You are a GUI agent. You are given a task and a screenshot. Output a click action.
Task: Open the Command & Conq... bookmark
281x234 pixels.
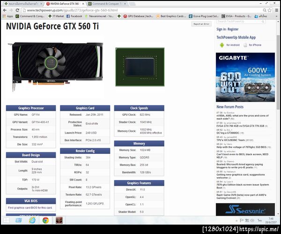[x=30, y=16]
